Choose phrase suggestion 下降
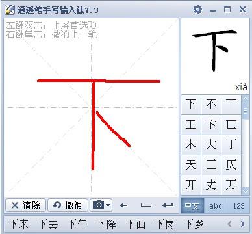252x234 pixels. point(107,224)
